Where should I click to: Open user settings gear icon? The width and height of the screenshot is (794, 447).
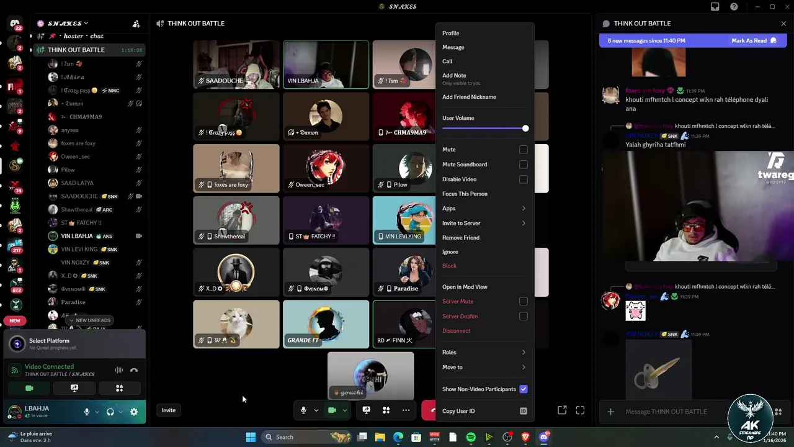pyautogui.click(x=134, y=412)
